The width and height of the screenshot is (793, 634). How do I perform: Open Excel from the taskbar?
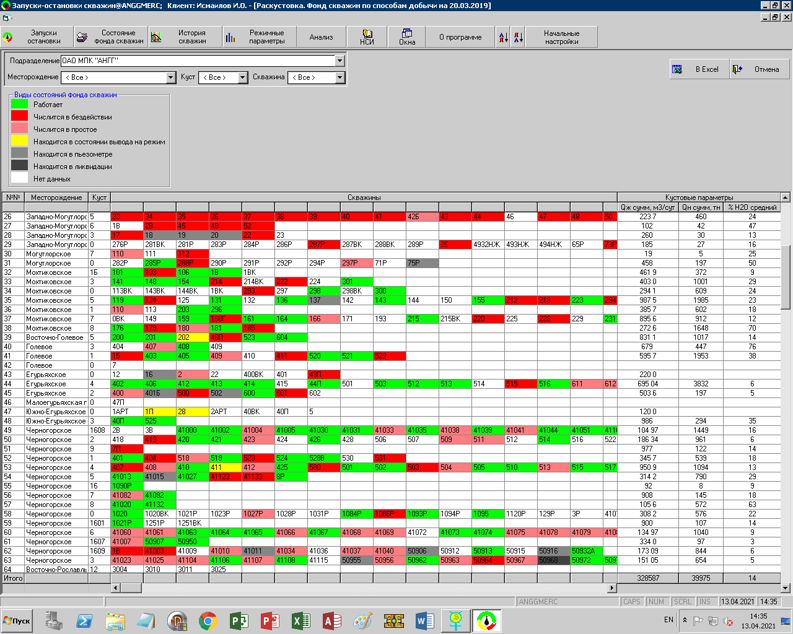click(301, 621)
